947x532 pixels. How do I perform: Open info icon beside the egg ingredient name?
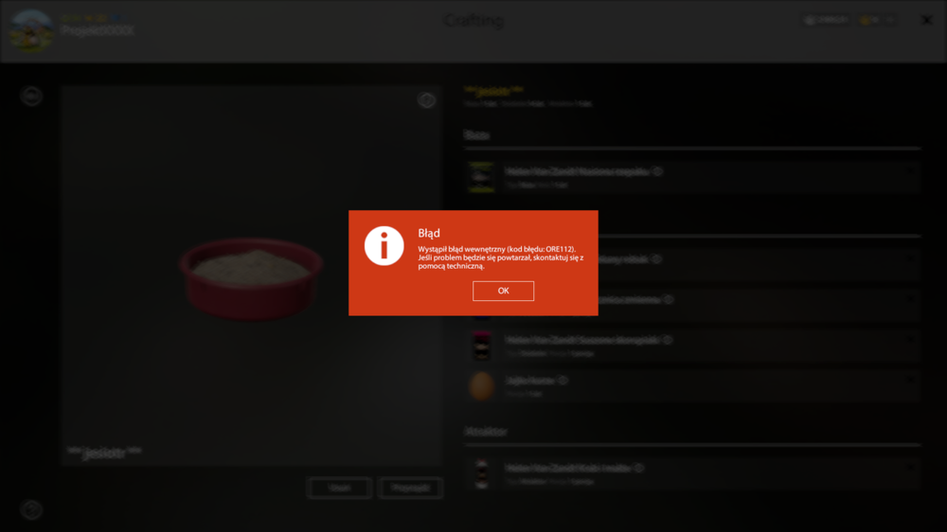563,381
